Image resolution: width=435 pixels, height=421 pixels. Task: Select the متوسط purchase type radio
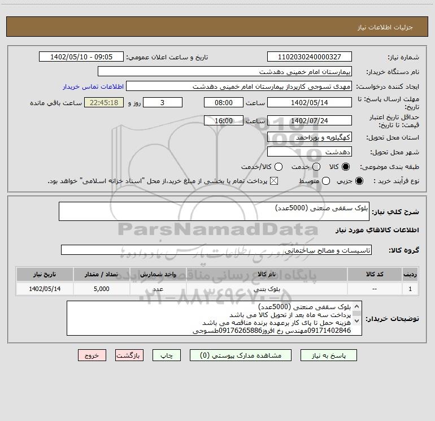(326, 181)
